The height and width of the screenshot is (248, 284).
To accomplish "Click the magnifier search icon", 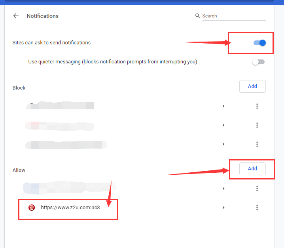I will point(197,16).
